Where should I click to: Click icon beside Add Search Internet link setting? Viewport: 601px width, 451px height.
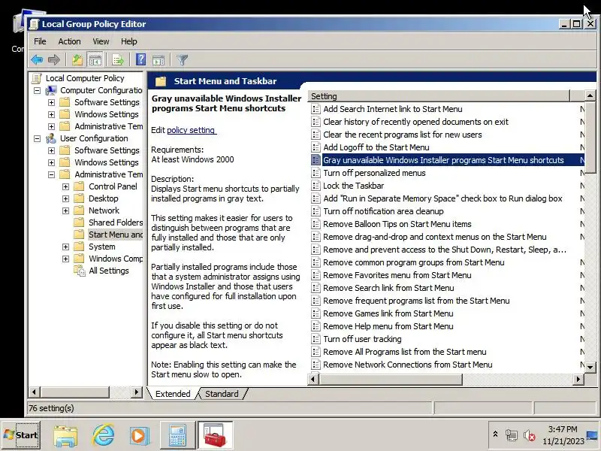pyautogui.click(x=316, y=109)
